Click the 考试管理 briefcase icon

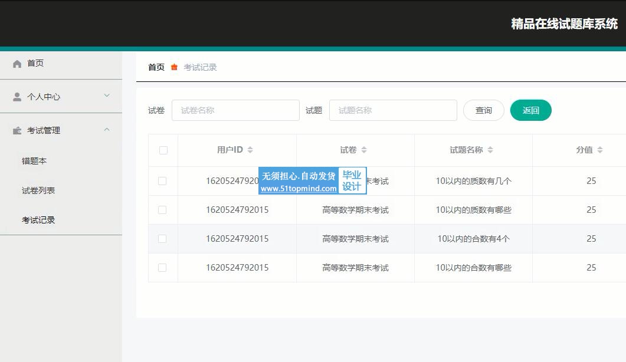[17, 131]
